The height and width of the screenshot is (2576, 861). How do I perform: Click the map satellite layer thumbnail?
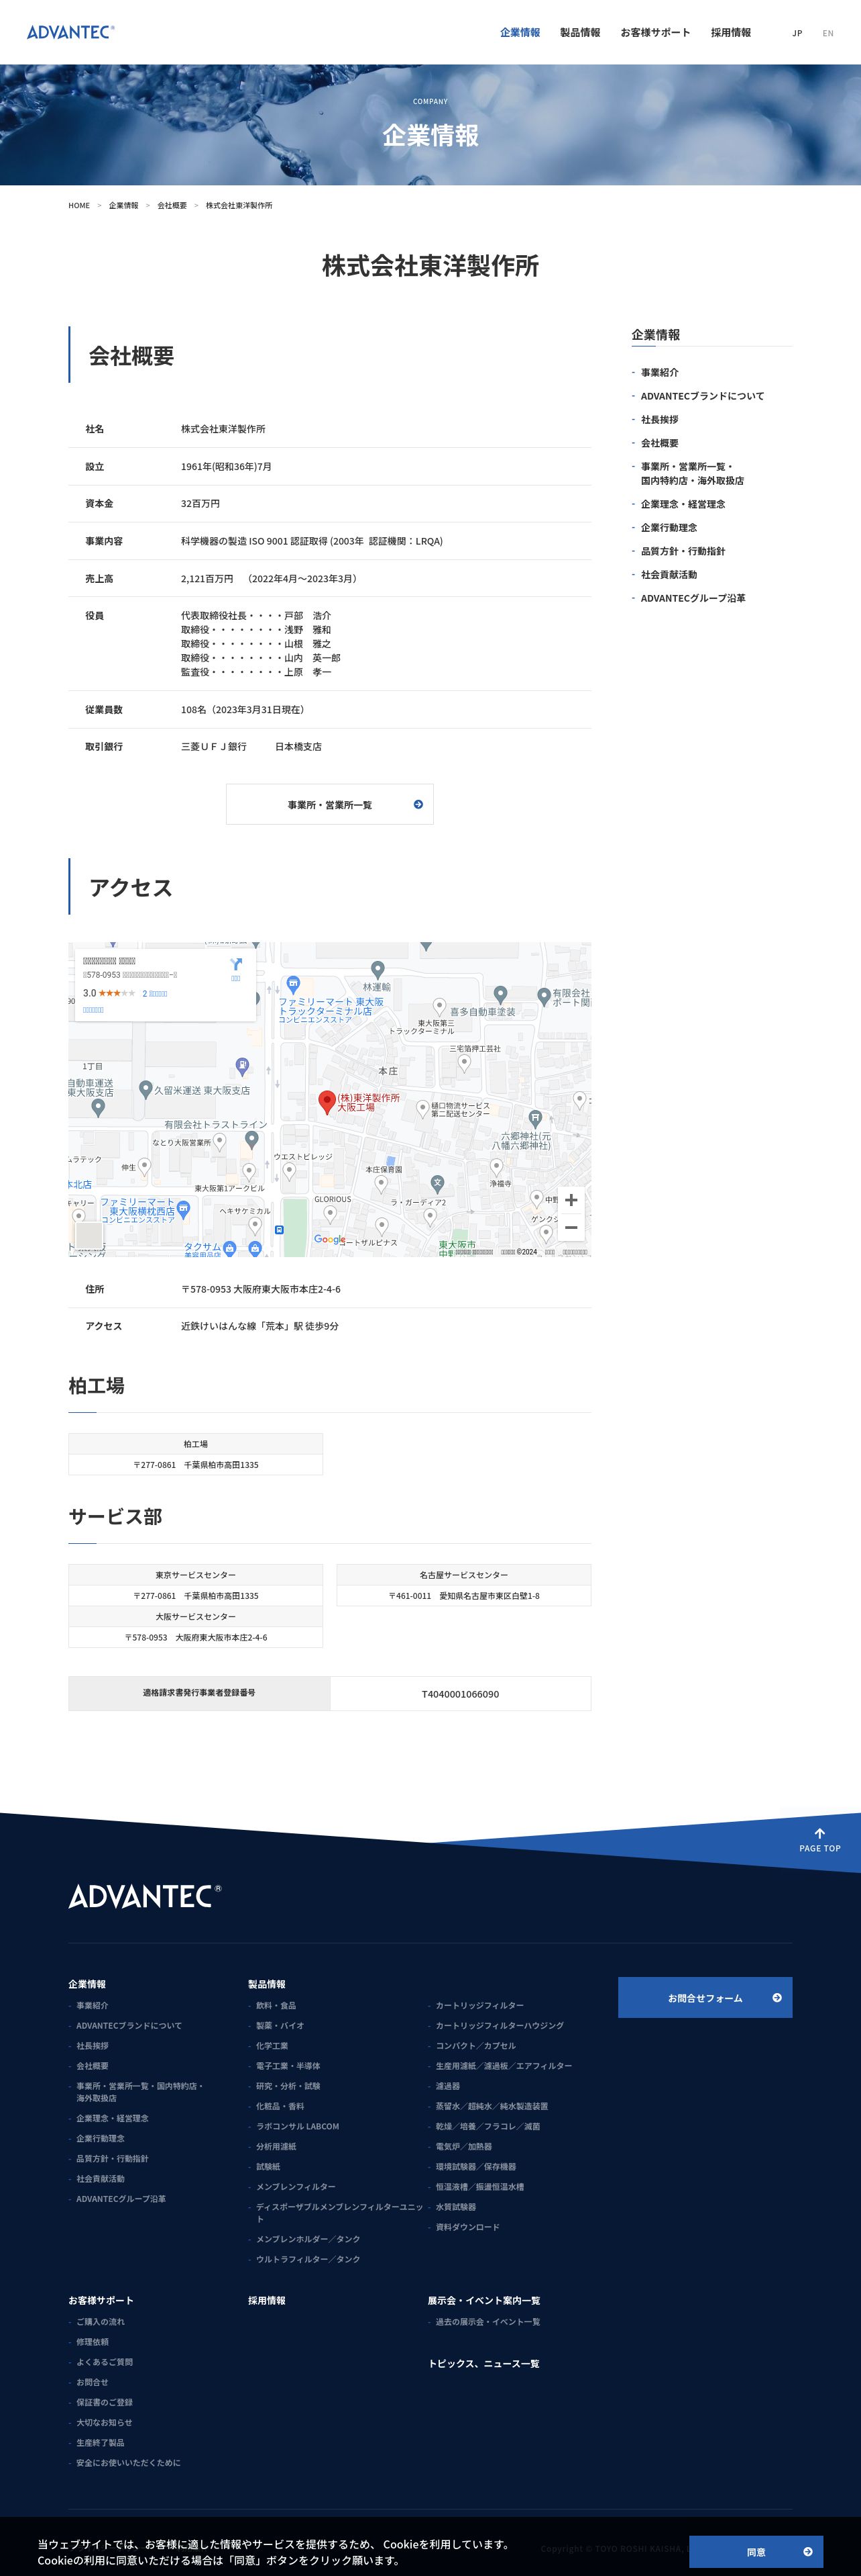pyautogui.click(x=89, y=1235)
